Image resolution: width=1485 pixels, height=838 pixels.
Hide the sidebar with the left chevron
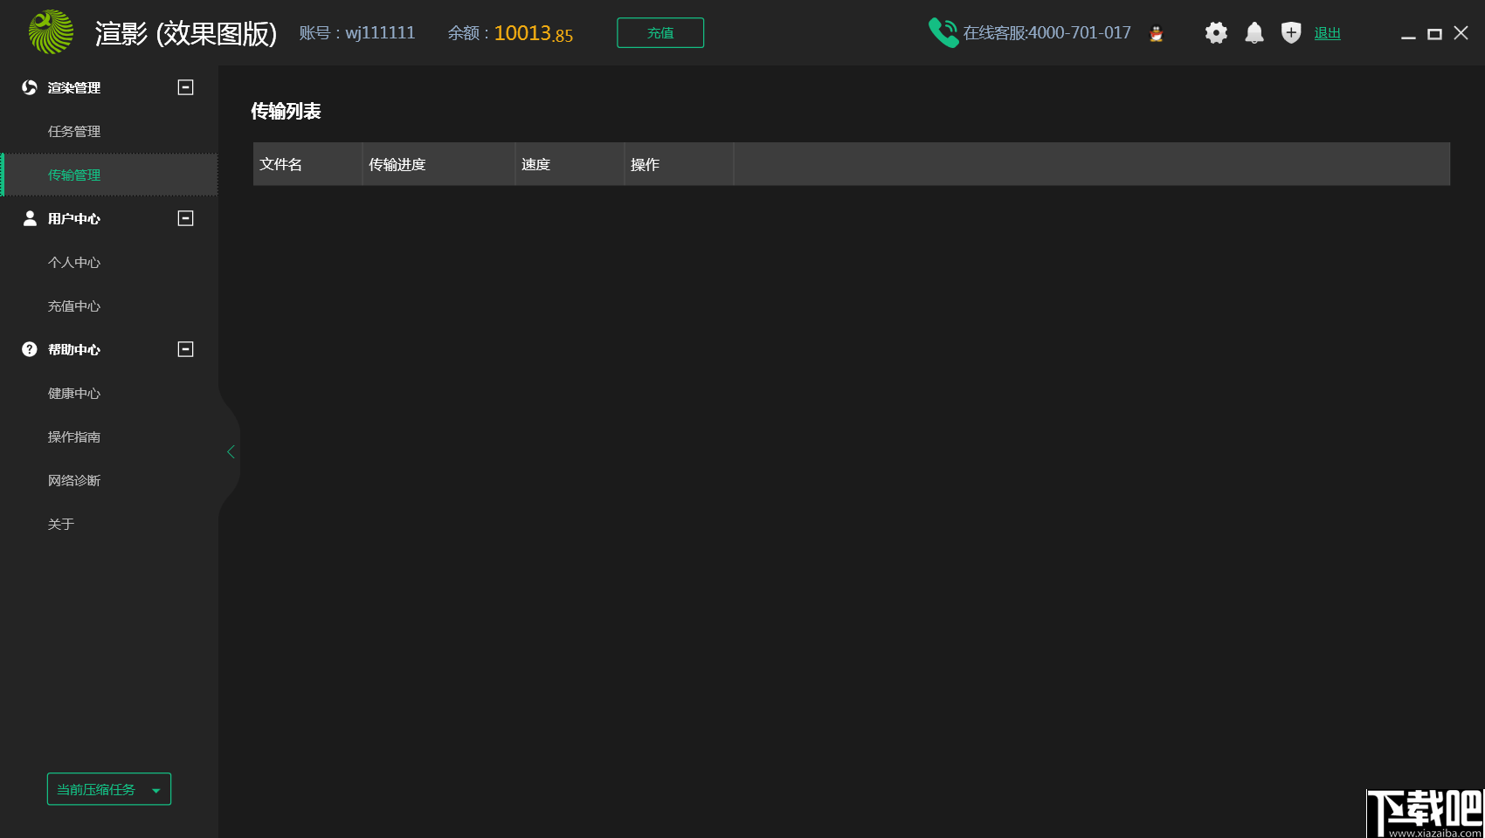[231, 452]
